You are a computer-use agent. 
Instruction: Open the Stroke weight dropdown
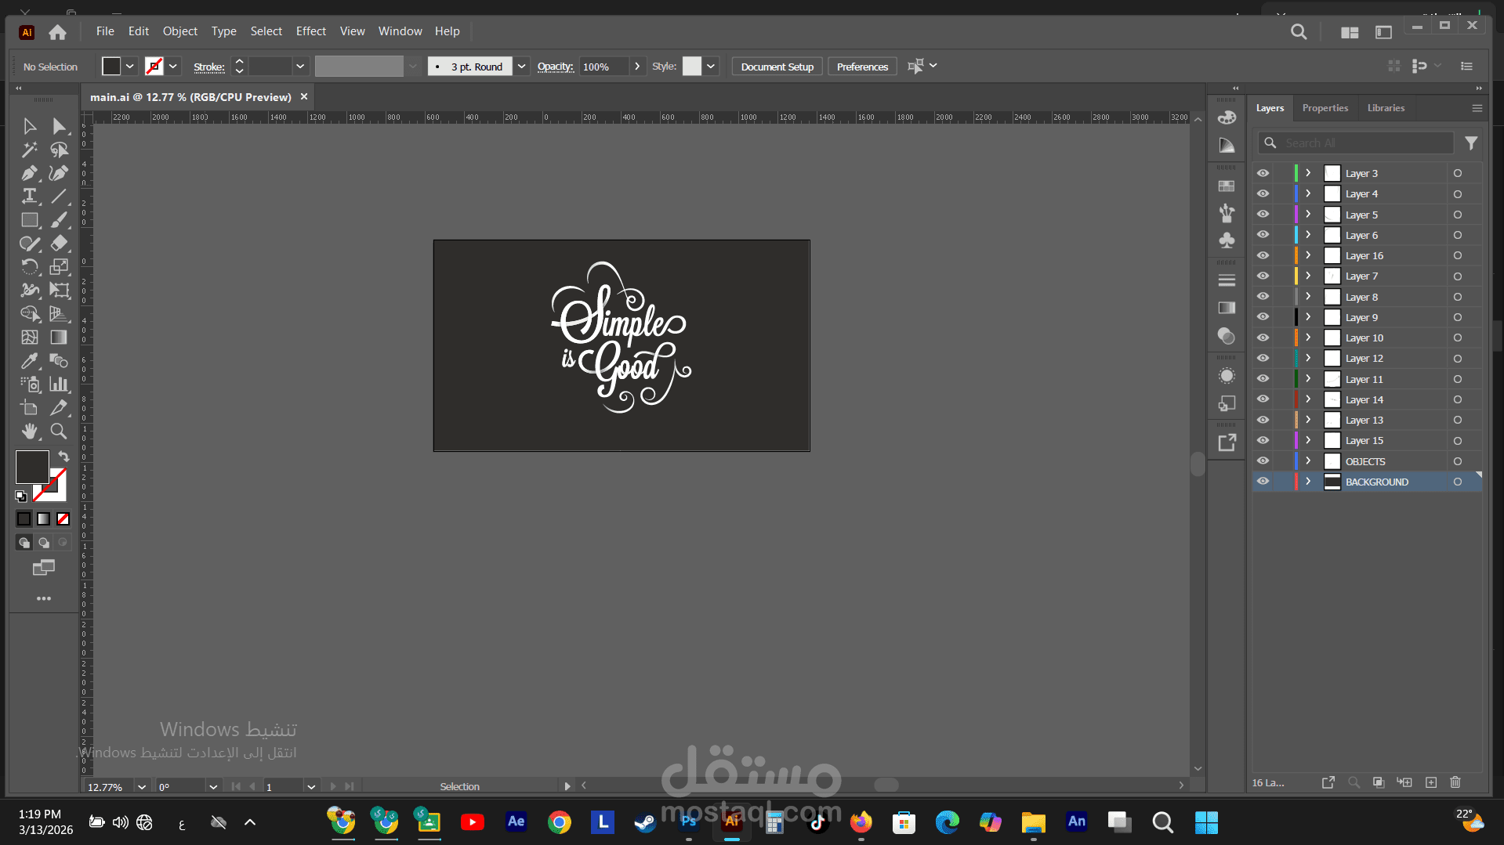300,66
